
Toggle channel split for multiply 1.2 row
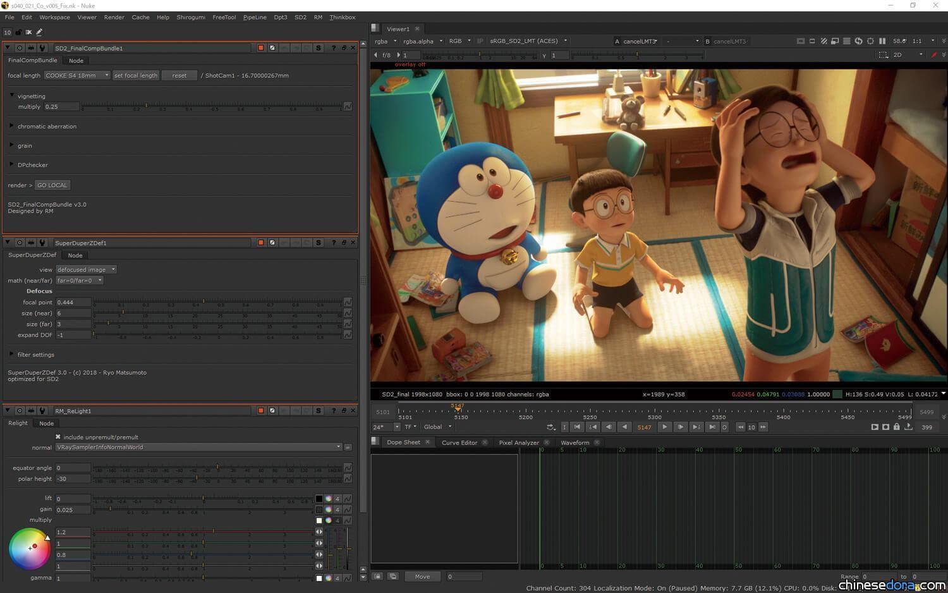point(319,532)
